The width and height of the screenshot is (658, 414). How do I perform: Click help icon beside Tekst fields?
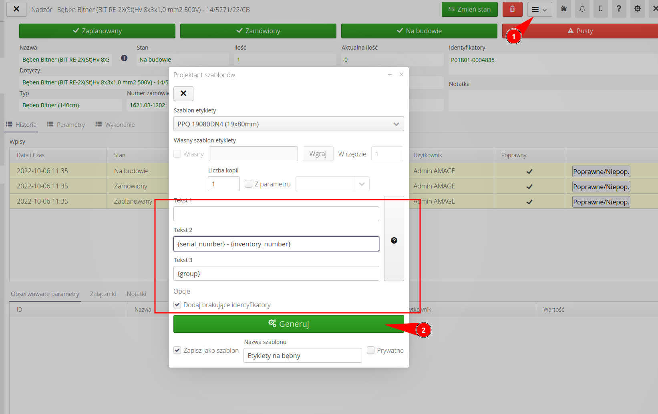pos(394,240)
